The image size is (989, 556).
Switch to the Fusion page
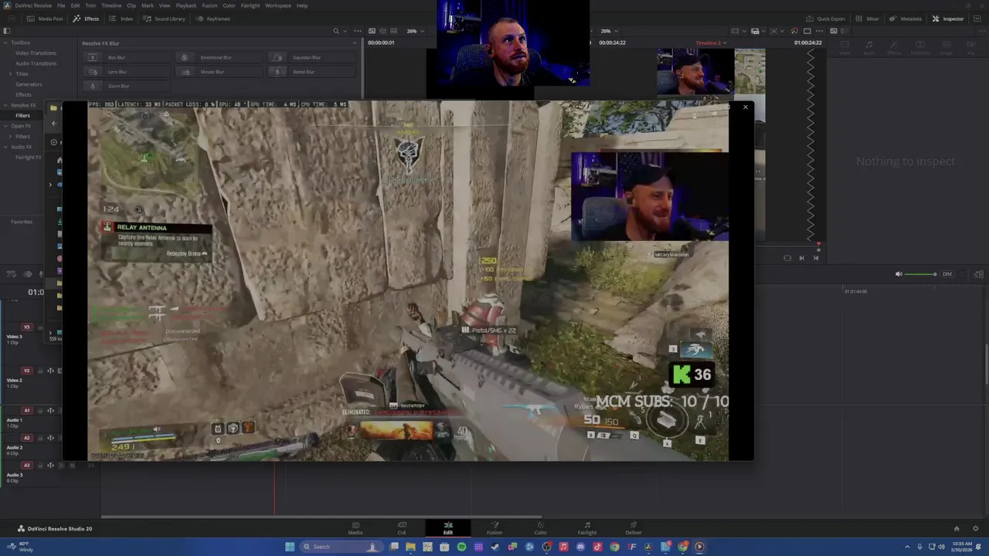click(x=494, y=528)
